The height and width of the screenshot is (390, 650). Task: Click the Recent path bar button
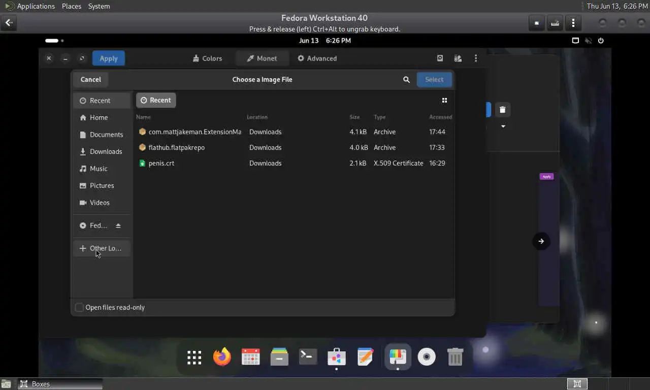coord(156,100)
